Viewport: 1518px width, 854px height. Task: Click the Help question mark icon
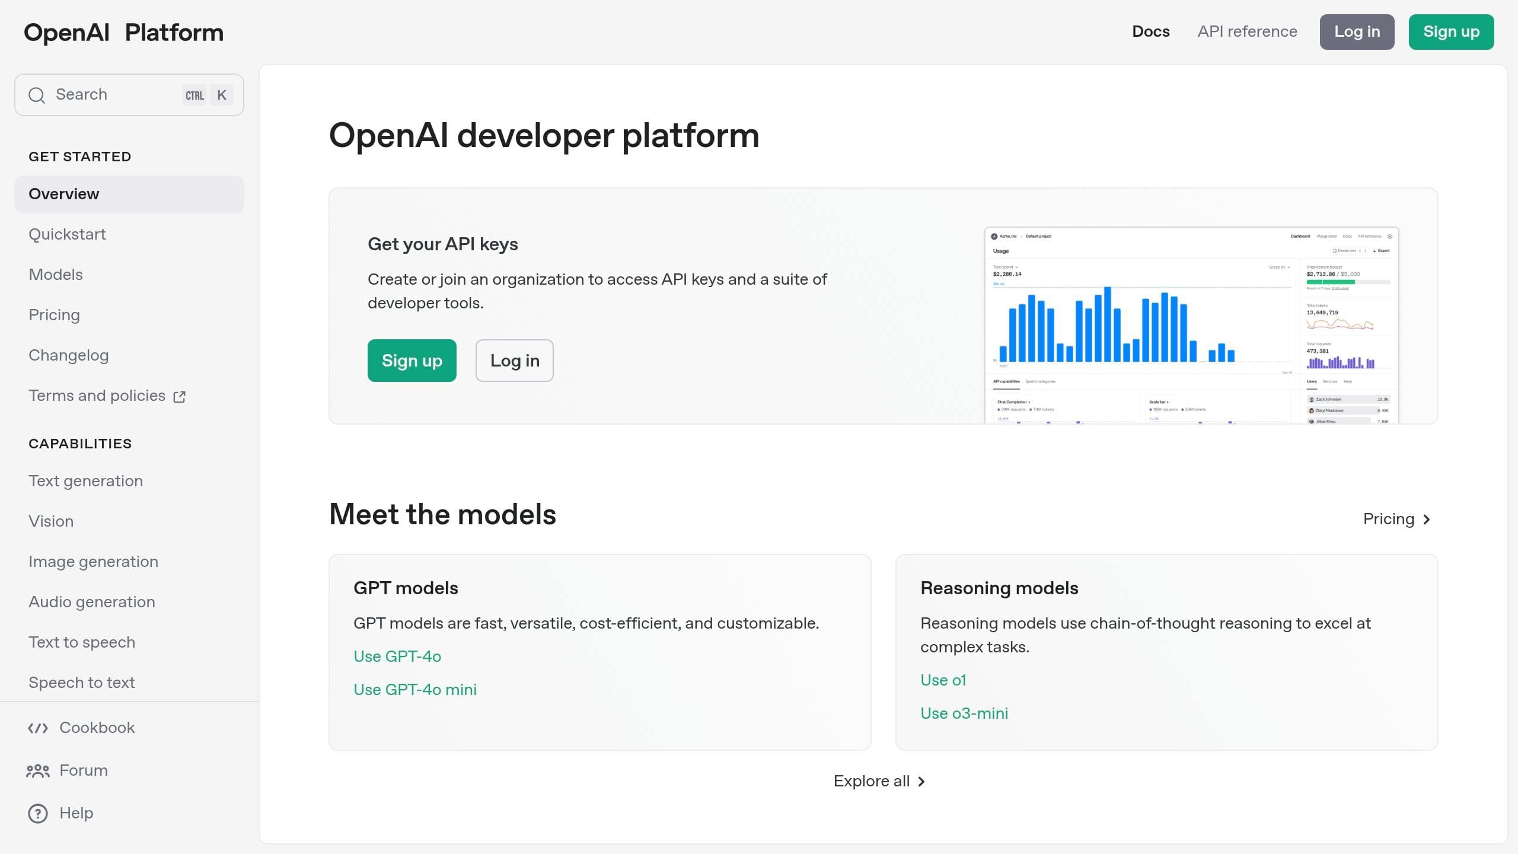click(38, 813)
